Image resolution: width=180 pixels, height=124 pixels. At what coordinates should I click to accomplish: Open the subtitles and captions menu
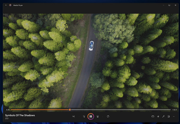tap(153, 117)
